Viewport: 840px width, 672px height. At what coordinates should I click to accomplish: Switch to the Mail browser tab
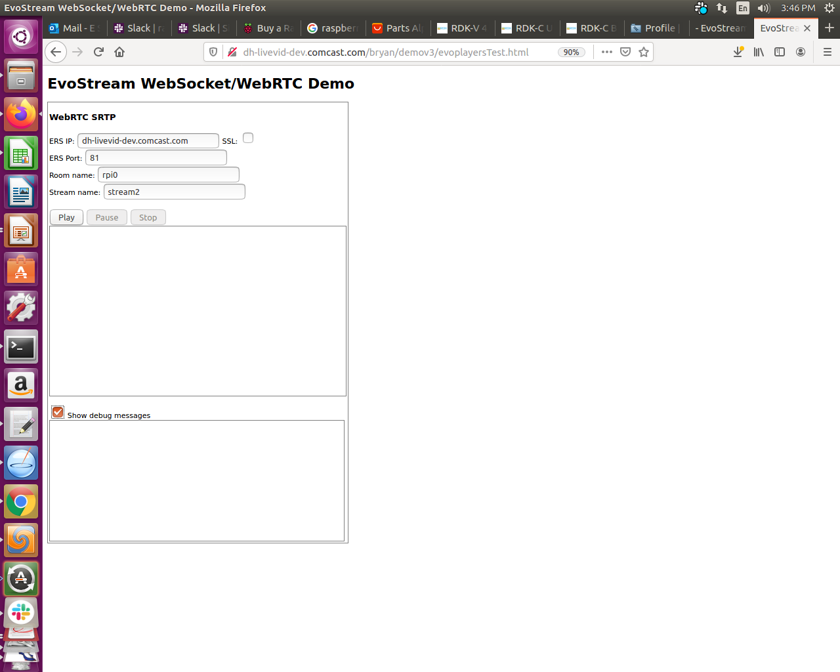pos(73,28)
